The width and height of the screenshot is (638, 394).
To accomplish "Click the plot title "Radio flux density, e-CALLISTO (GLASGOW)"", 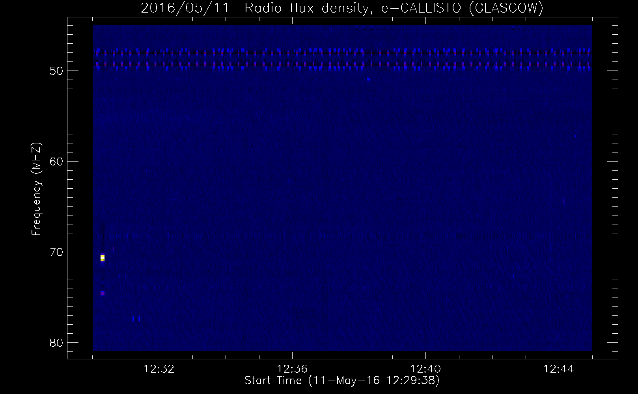I will 394,8.
